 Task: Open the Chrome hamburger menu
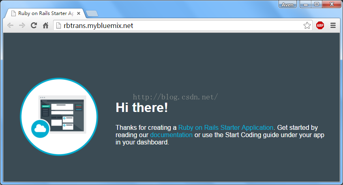coord(333,26)
